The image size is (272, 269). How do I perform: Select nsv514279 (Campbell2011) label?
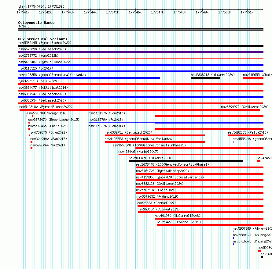pos(179,222)
